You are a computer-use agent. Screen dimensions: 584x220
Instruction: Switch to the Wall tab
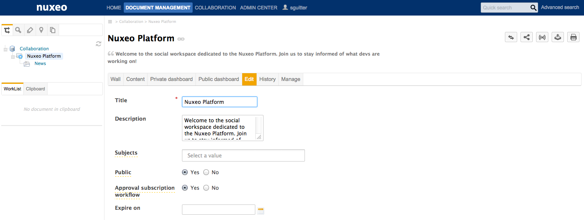pos(116,79)
